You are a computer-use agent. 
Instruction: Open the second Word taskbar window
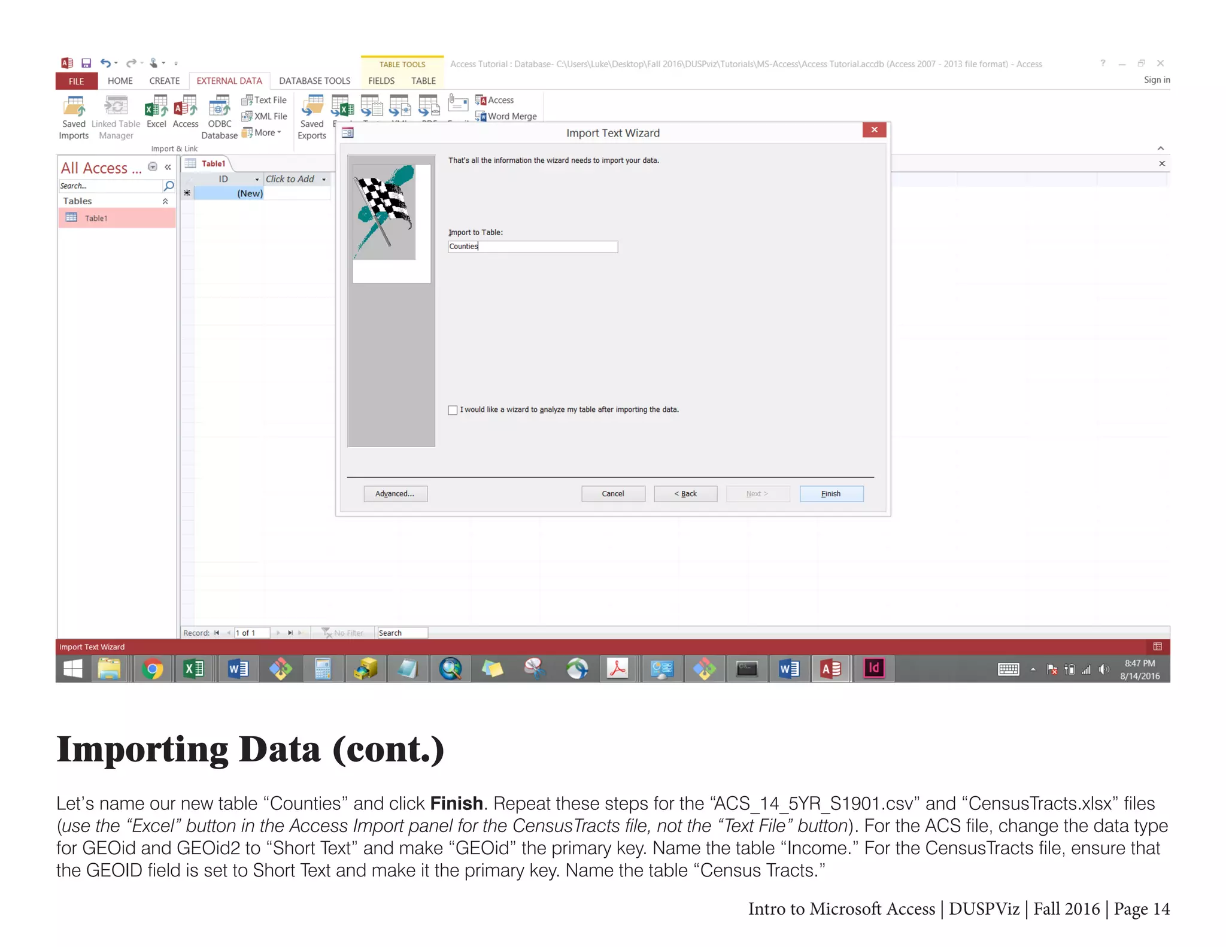click(789, 669)
